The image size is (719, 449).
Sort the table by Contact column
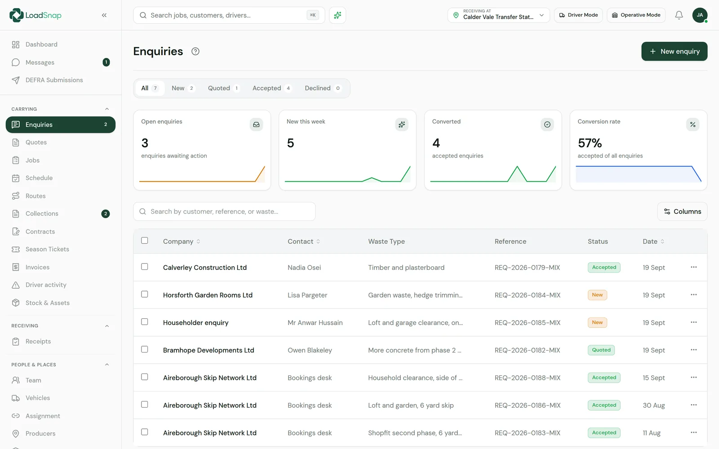(x=304, y=242)
